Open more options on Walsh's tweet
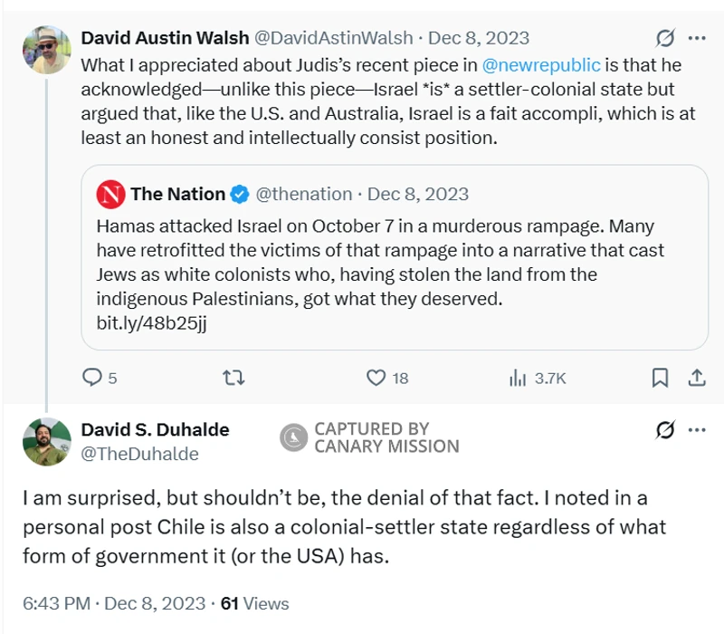Viewport: 724px width, 634px height. tap(697, 39)
